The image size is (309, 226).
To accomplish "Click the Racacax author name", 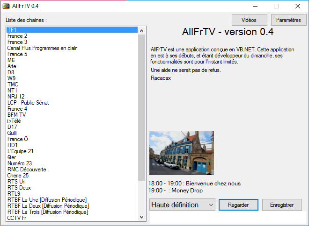I will click(161, 78).
